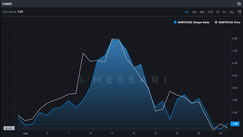Click the camera screenshot icon

pyautogui.click(x=239, y=4)
